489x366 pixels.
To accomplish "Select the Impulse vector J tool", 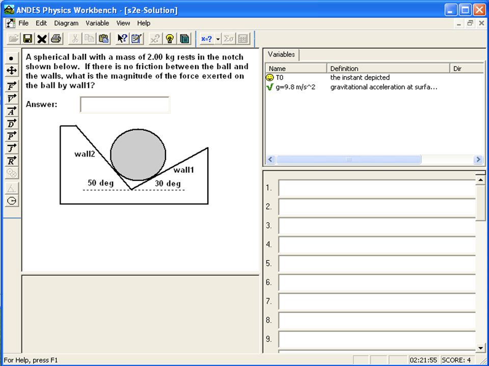I will click(x=12, y=148).
